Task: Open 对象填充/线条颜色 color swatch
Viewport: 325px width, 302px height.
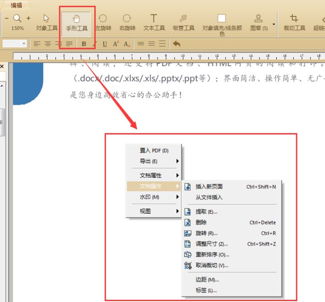Action: click(x=222, y=25)
